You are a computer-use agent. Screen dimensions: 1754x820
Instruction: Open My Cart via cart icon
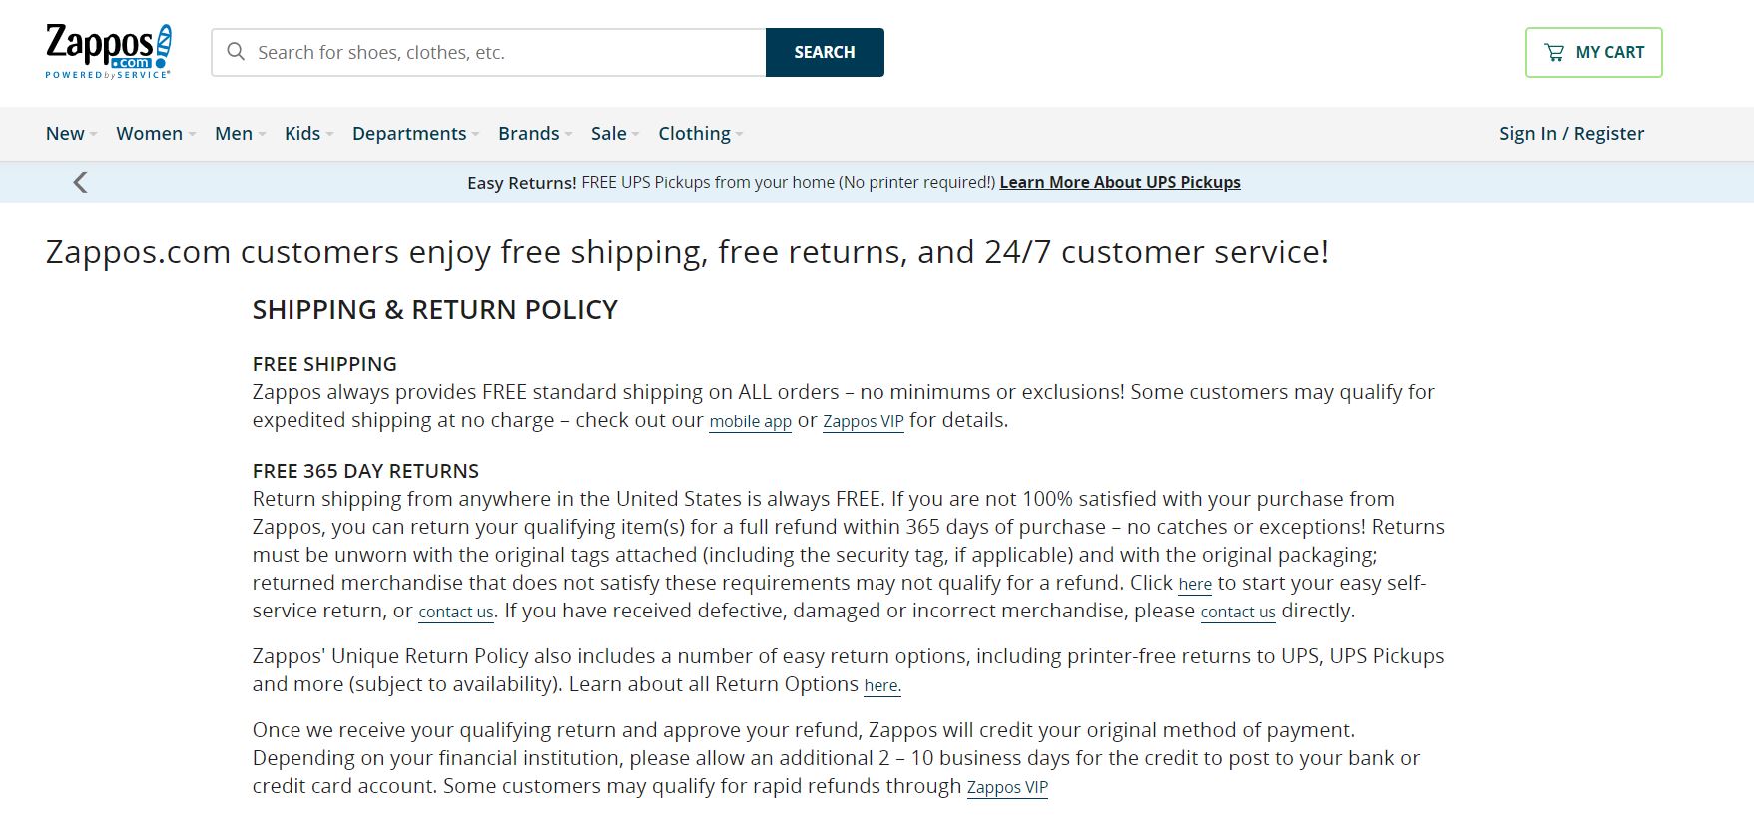pos(1554,52)
